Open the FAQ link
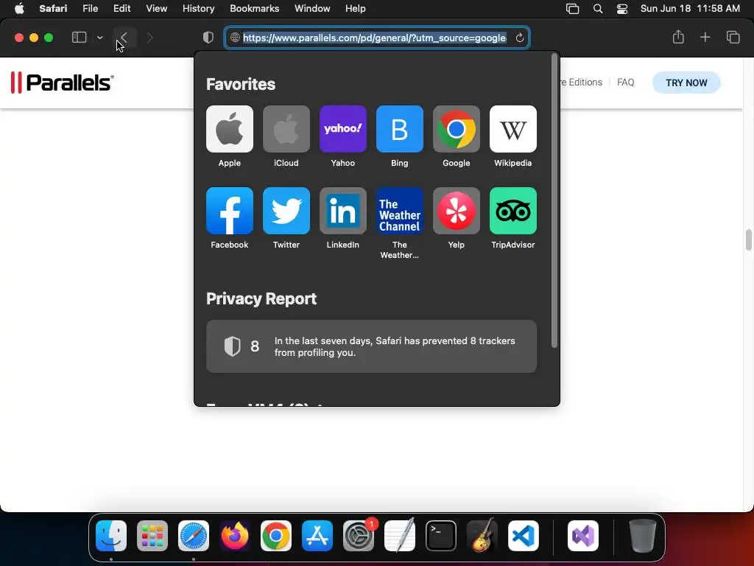Image resolution: width=754 pixels, height=566 pixels. pos(626,83)
